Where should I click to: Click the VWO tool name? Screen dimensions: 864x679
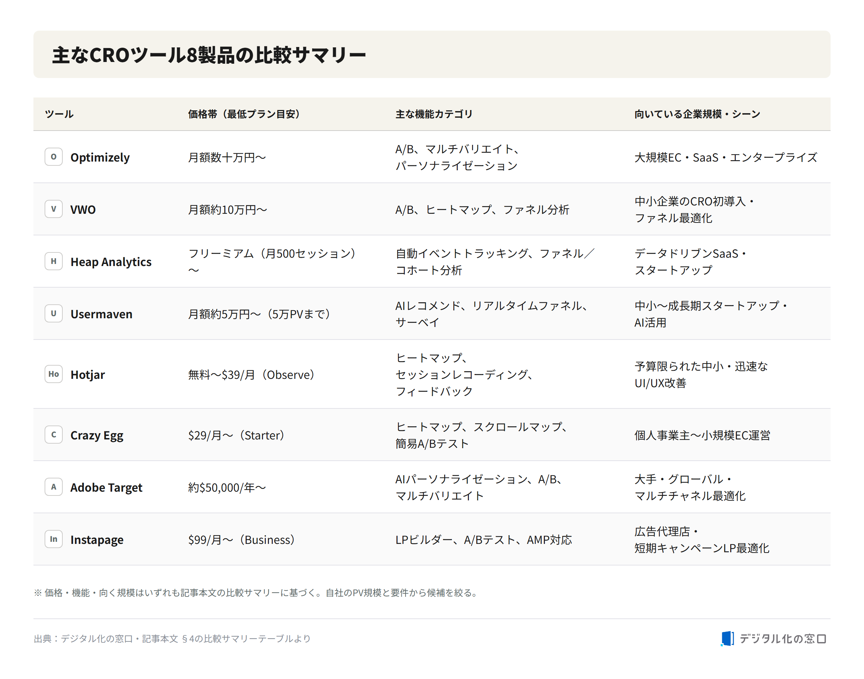(83, 210)
